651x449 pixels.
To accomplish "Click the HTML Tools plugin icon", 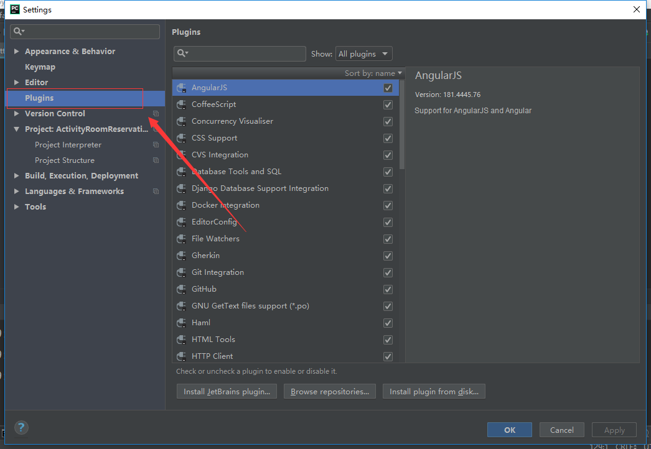I will click(182, 340).
